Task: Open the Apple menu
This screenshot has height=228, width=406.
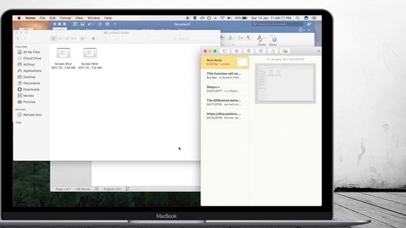Action: 19,18
